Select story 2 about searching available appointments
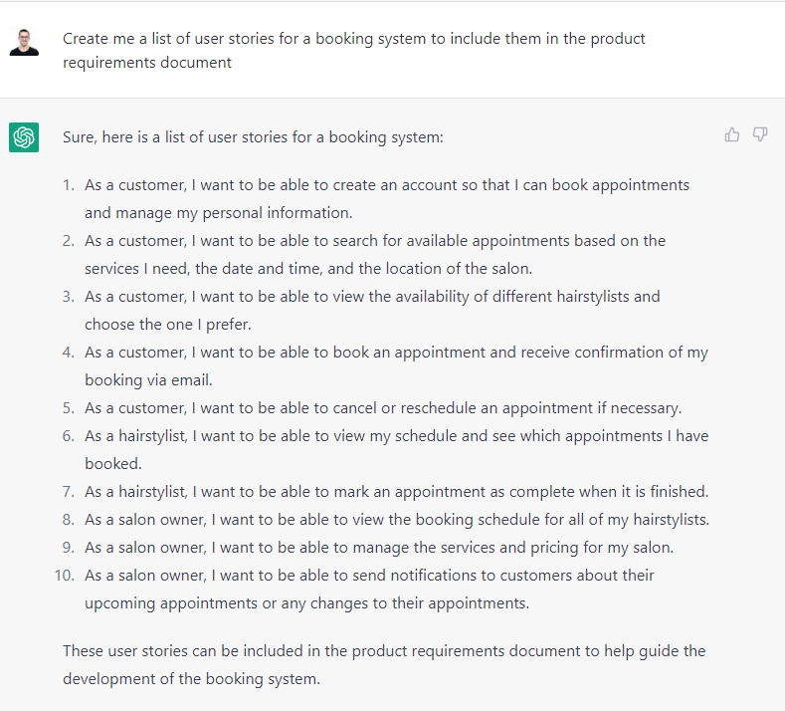The height and width of the screenshot is (711, 785). (375, 255)
